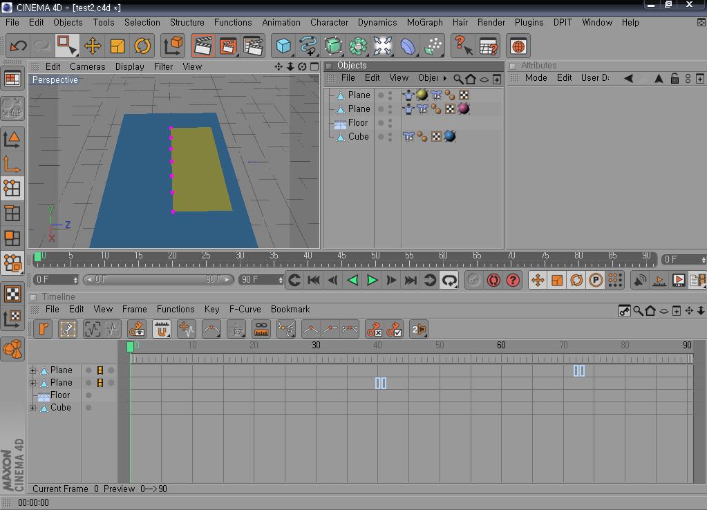Click the yellow material tag on first Plane

coord(422,95)
